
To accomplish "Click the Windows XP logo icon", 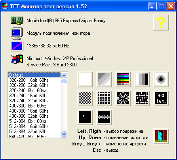I will click(x=17, y=59).
